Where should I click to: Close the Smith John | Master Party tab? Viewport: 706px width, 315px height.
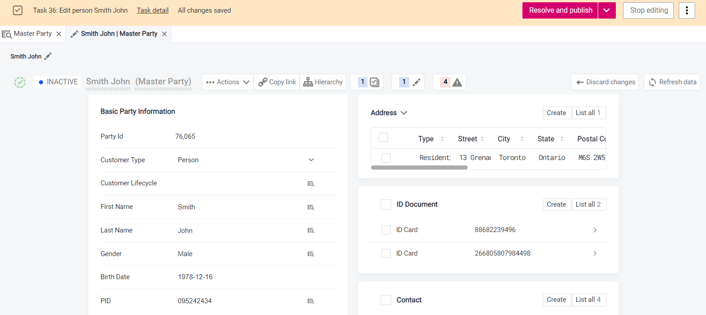click(164, 34)
